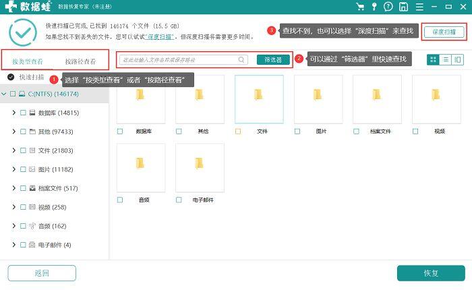
Task: Check the 电子邮件 (4) tree checkbox
Action: click(x=23, y=245)
